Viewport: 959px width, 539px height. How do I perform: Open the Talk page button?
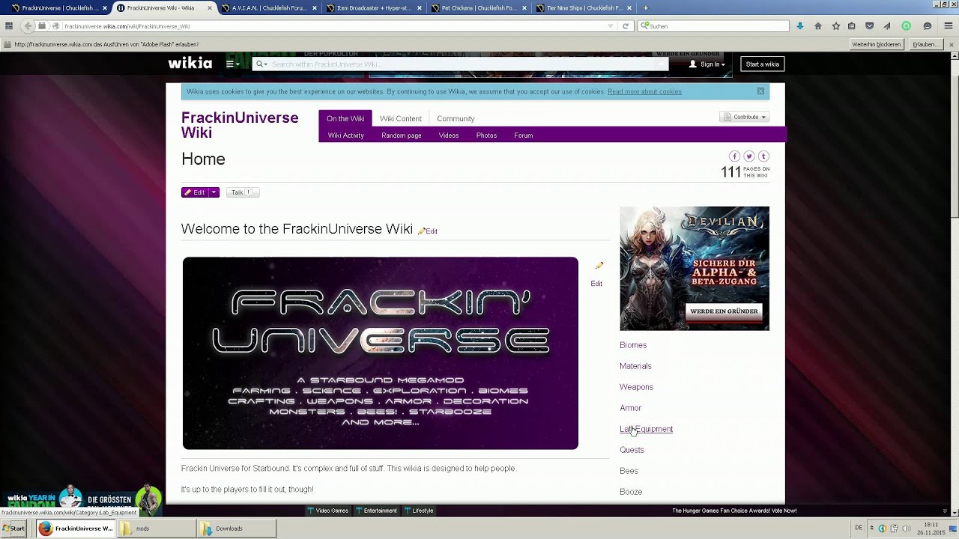coord(243,192)
